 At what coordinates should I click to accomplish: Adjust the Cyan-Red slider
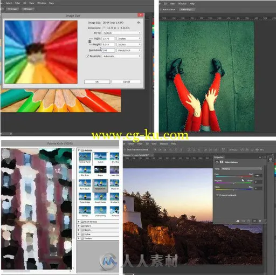(242, 177)
